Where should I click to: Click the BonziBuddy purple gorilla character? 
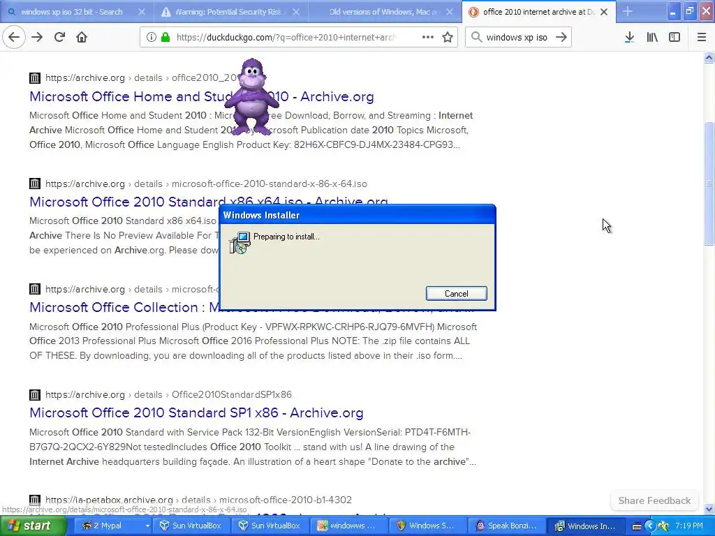pos(250,96)
